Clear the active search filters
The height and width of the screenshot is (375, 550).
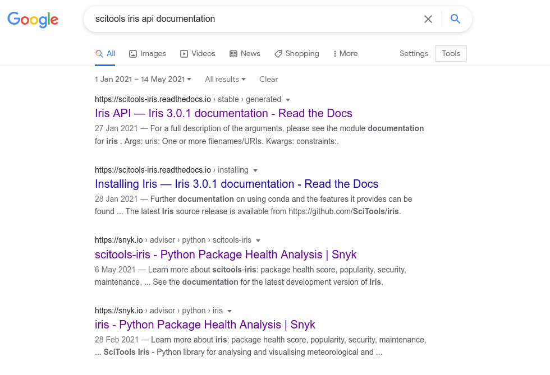[268, 79]
